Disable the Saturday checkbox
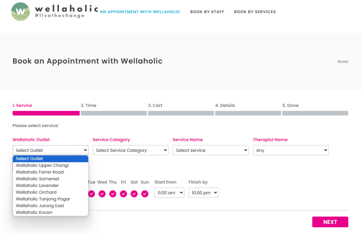Screen dimensions: 362x234 (134, 194)
